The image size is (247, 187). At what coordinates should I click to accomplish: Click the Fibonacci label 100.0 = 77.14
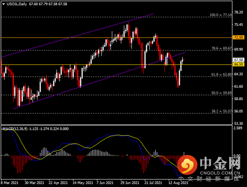[x=221, y=15]
